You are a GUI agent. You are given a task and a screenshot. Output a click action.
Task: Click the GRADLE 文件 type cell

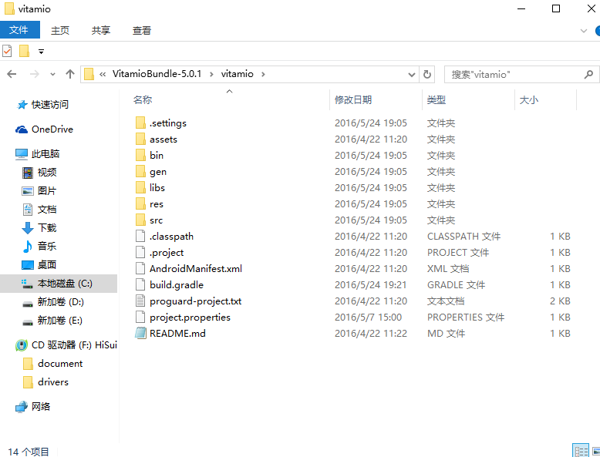(456, 285)
